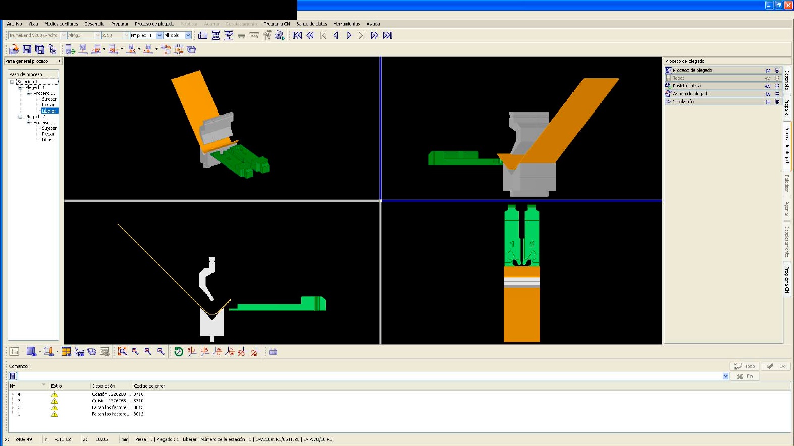
Task: Click the tool station add icon
Action: pos(70,49)
